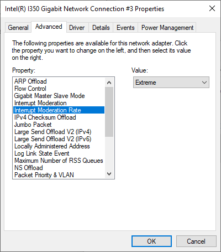Select Locally Administered Address property

click(59, 146)
